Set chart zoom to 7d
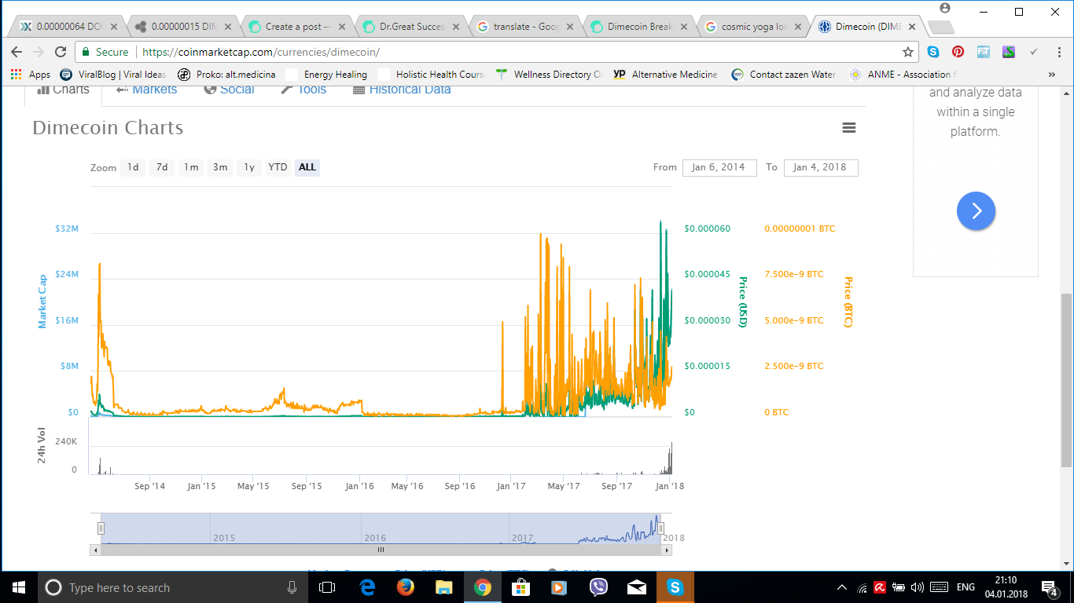This screenshot has height=603, width=1074. point(162,167)
